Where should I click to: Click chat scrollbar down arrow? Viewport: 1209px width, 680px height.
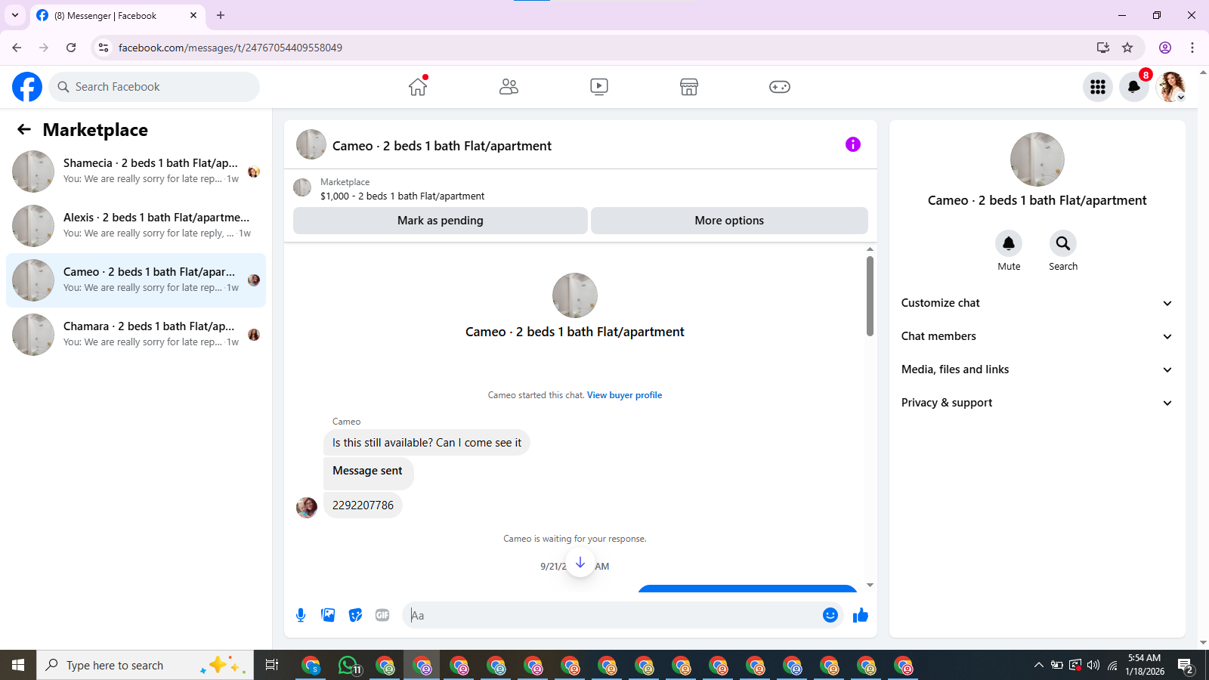pyautogui.click(x=870, y=585)
